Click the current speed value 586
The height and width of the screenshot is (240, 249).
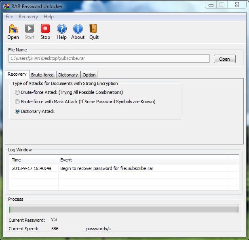click(x=55, y=229)
